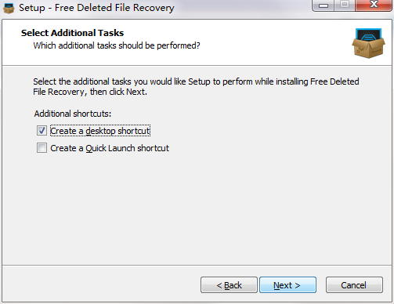Click the 'Select Additional Tasks' heading
The width and height of the screenshot is (394, 304).
72,33
